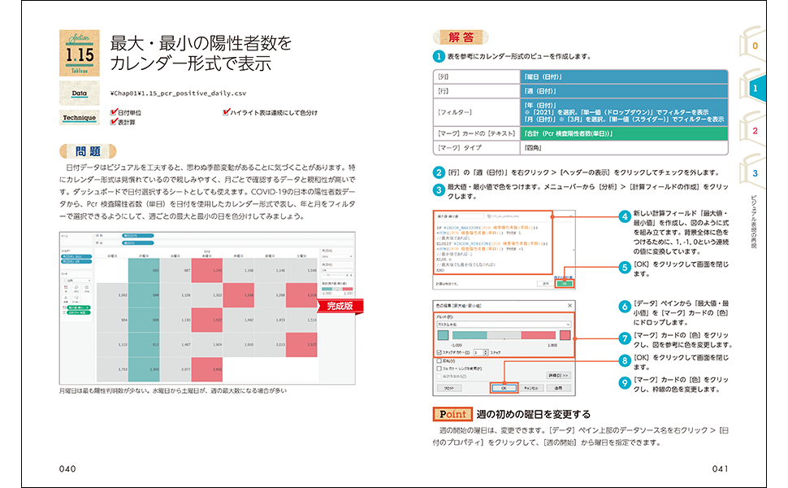
Task: Toggle the 反転 (reversed) checkbox
Action: click(439, 361)
